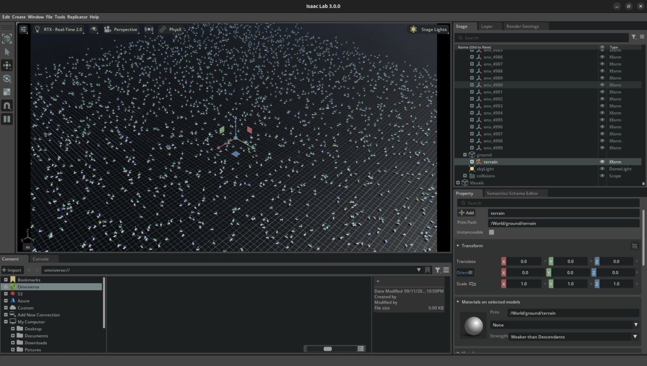647x366 pixels.
Task: Open the Perspective camera menu
Action: pos(121,29)
